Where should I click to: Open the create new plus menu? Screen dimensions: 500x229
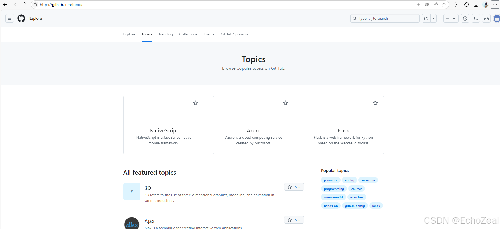click(x=451, y=18)
